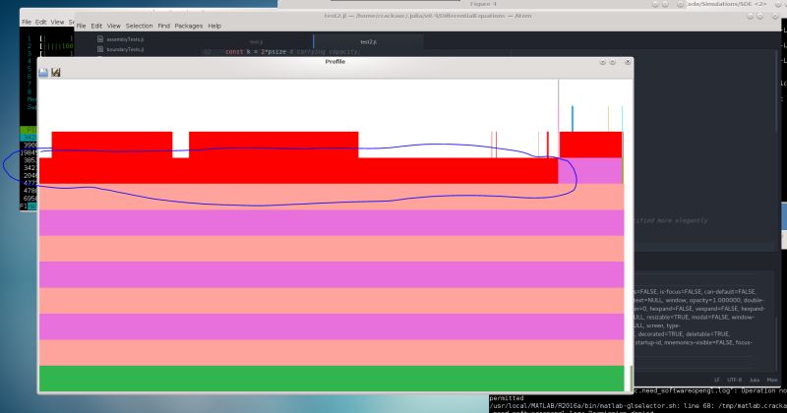Click the LF line-ending indicator in Atom status bar
The width and height of the screenshot is (787, 413).
click(717, 380)
